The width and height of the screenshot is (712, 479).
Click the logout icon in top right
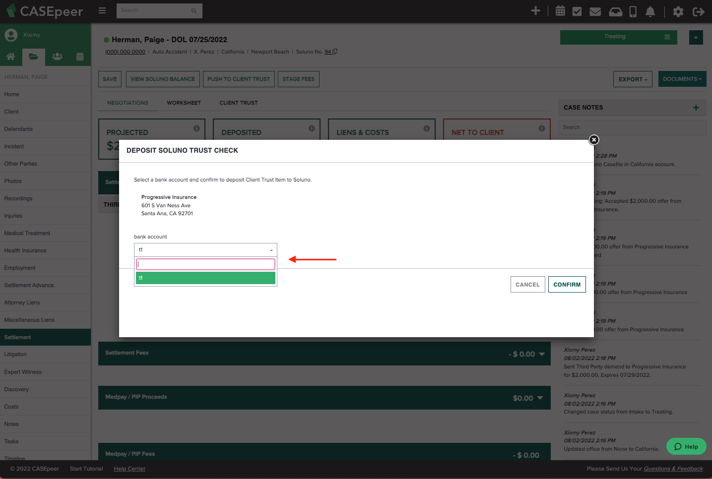click(x=699, y=11)
